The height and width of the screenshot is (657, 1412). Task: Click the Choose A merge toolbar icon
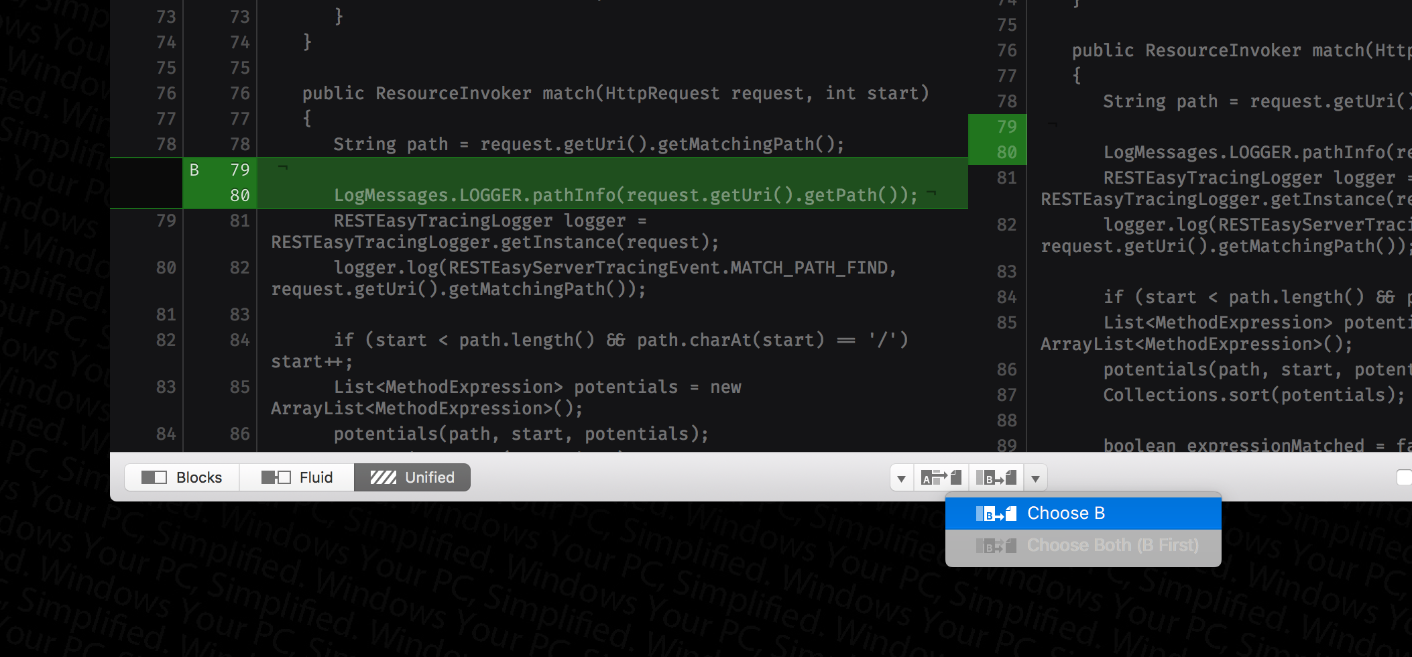(x=941, y=478)
